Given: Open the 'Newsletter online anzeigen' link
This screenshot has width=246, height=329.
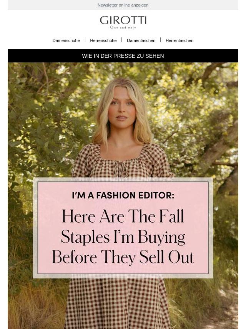Looking at the screenshot, I should point(123,5).
